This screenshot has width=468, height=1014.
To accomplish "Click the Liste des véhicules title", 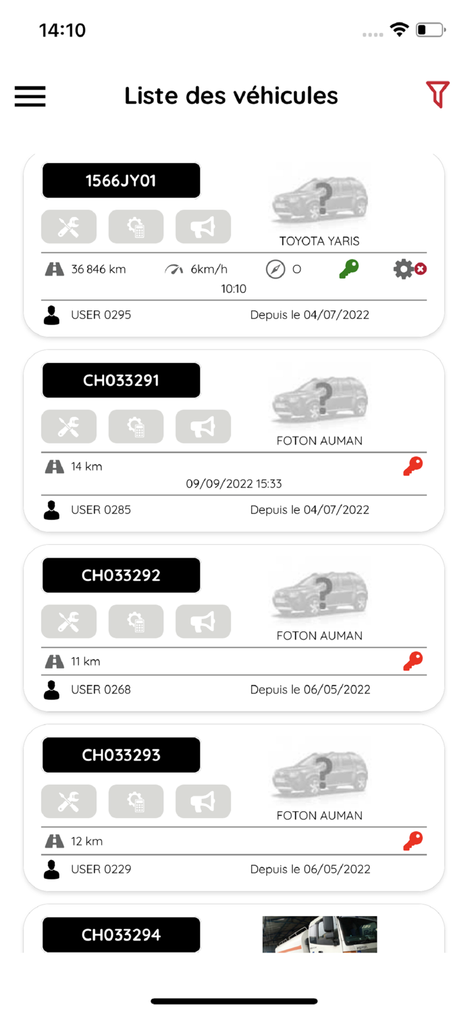I will pyautogui.click(x=230, y=96).
